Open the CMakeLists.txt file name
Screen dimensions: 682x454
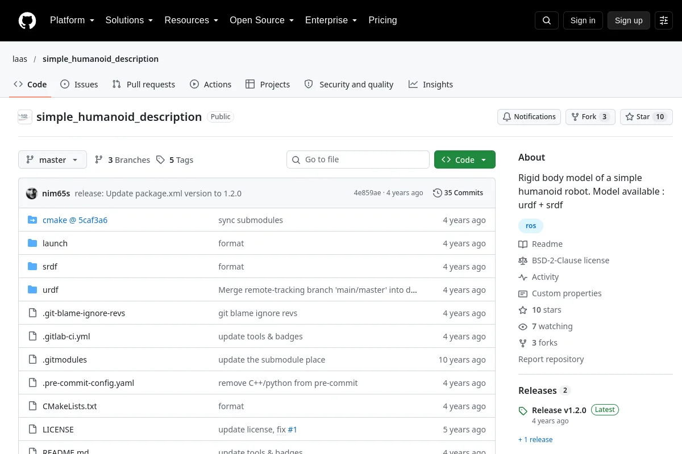pyautogui.click(x=70, y=406)
